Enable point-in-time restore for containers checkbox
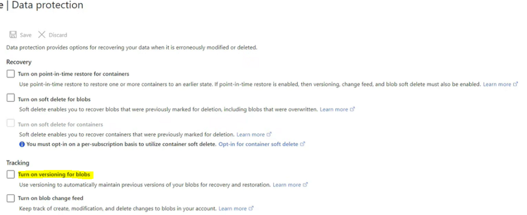The height and width of the screenshot is (215, 527). [x=11, y=74]
